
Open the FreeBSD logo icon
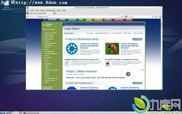pos(107,64)
